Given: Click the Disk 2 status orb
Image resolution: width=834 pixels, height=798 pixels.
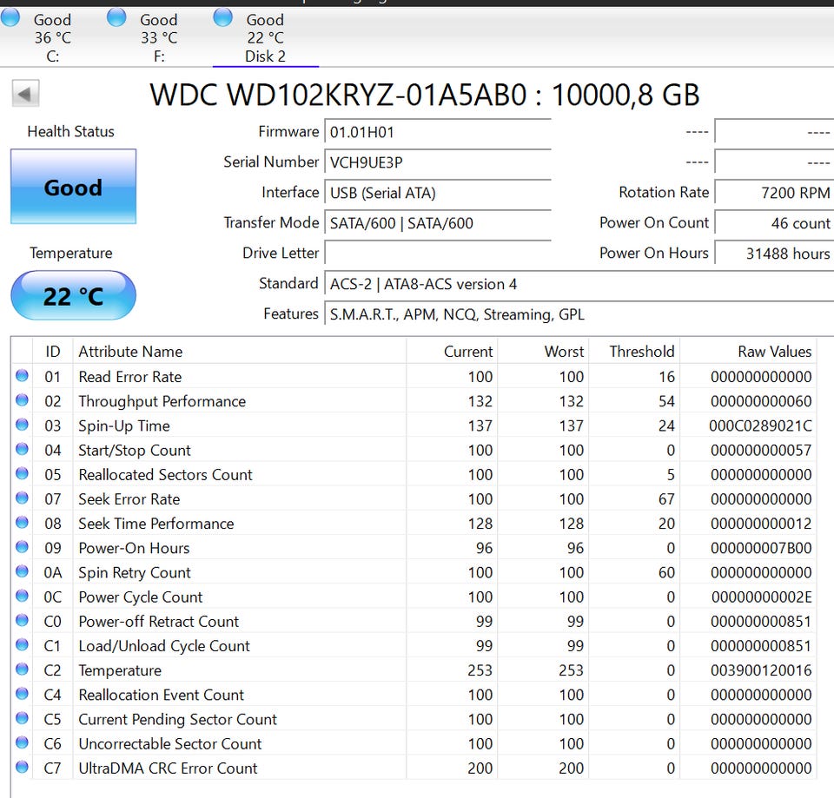Looking at the screenshot, I should pyautogui.click(x=223, y=17).
